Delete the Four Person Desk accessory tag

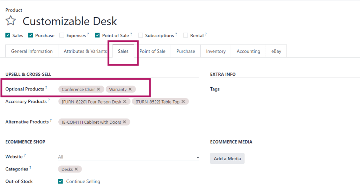coord(125,102)
